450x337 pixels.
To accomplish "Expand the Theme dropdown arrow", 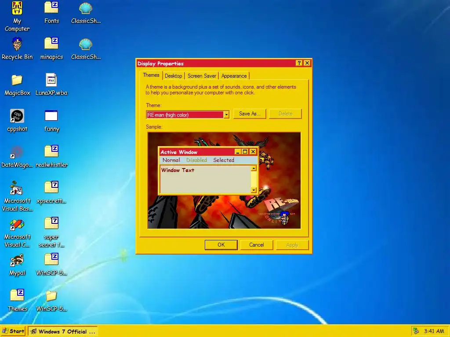I will tap(226, 115).
